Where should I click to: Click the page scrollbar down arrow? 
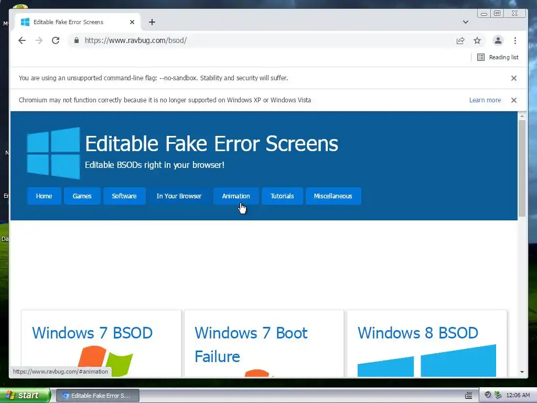pos(522,372)
